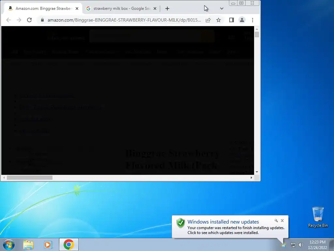Click Chrome's back navigation arrow
The width and height of the screenshot is (334, 251).
pos(8,20)
